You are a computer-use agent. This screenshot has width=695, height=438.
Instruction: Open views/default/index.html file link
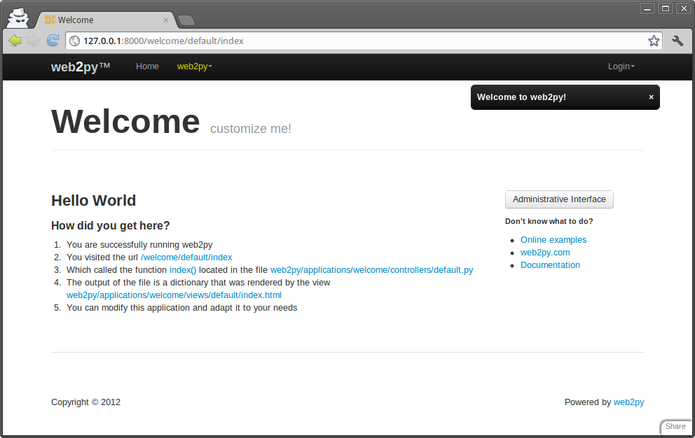click(174, 295)
